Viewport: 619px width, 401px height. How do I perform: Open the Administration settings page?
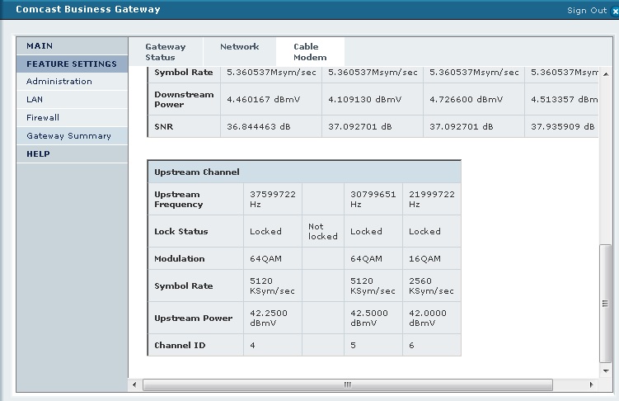click(59, 82)
